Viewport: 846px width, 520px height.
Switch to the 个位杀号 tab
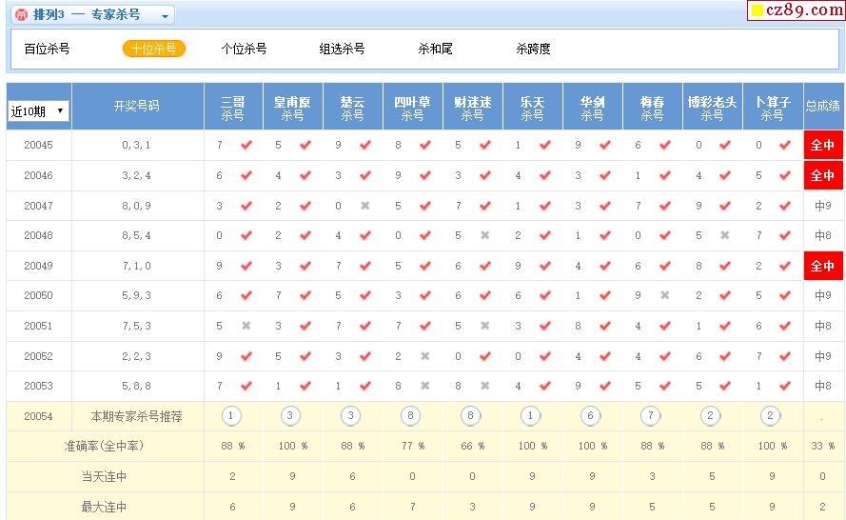244,49
